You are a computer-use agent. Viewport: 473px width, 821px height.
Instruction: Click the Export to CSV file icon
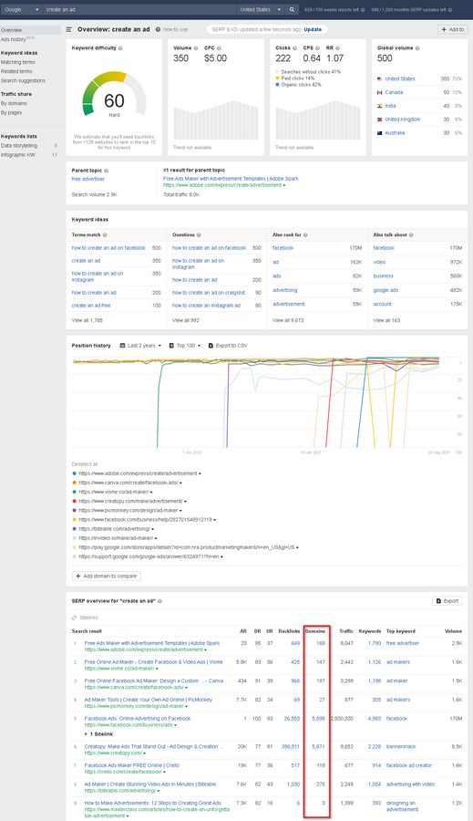[x=211, y=346]
